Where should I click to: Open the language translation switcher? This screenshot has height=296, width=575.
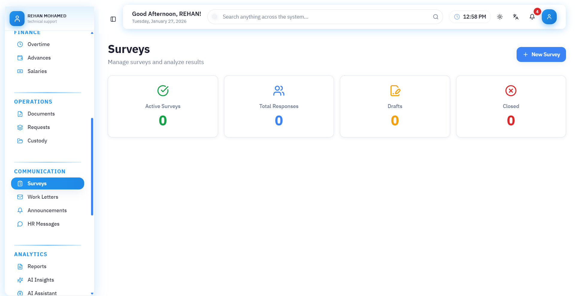click(516, 17)
